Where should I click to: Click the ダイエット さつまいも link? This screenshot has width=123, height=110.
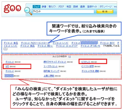(90, 46)
